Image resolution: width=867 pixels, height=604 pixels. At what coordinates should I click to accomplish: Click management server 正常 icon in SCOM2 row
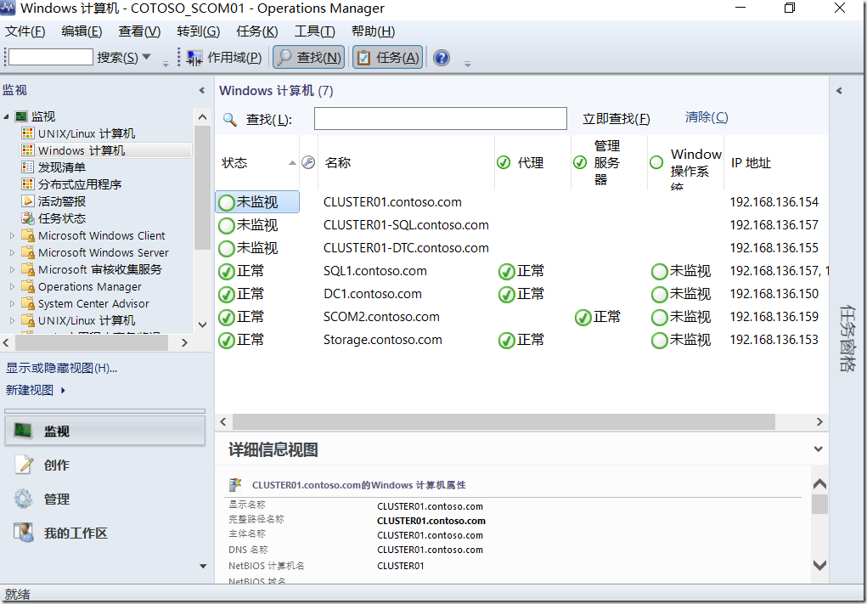coord(583,318)
